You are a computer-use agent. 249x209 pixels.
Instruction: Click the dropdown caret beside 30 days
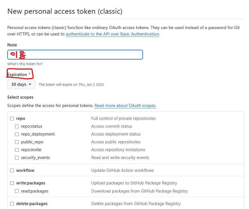(x=30, y=84)
